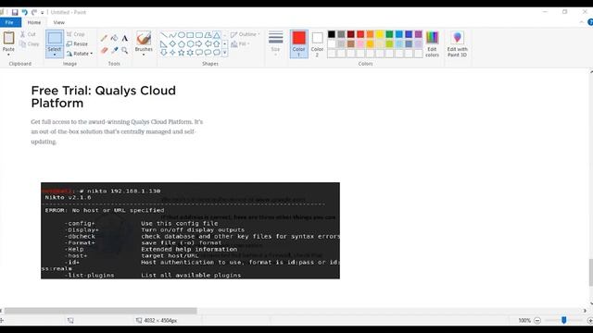Viewport: 593px width, 333px height.
Task: Choose the purple color swatch
Action: (x=418, y=34)
